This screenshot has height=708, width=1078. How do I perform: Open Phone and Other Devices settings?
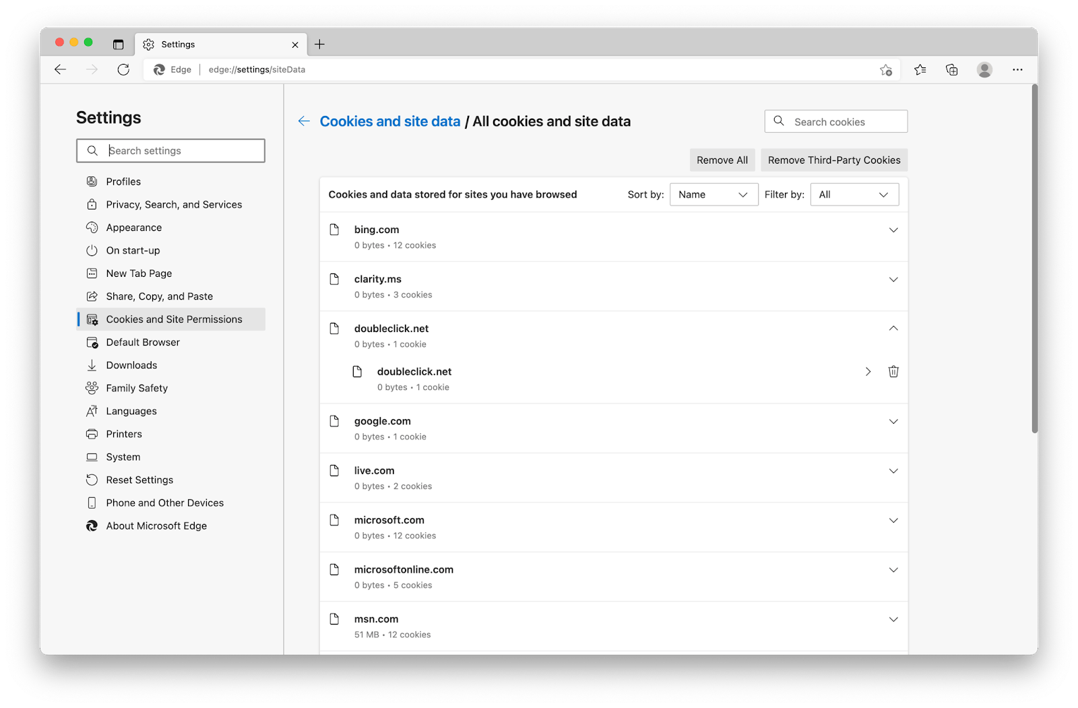pos(171,503)
